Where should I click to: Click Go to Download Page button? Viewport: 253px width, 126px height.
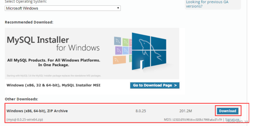[x=155, y=85]
